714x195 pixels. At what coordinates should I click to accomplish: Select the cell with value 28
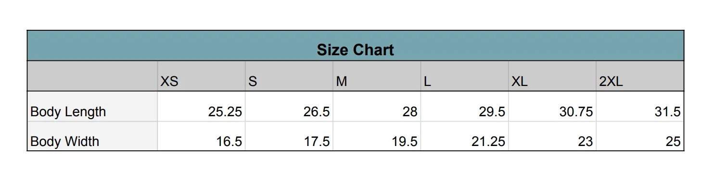coord(377,106)
